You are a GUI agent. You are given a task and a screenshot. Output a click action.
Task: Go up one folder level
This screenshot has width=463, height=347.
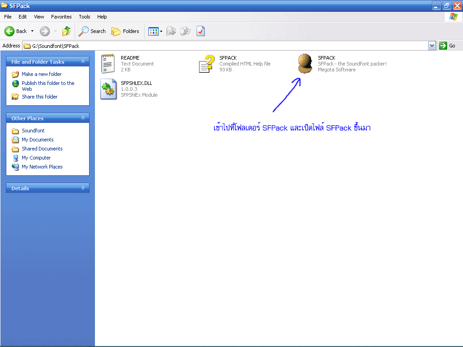click(66, 31)
